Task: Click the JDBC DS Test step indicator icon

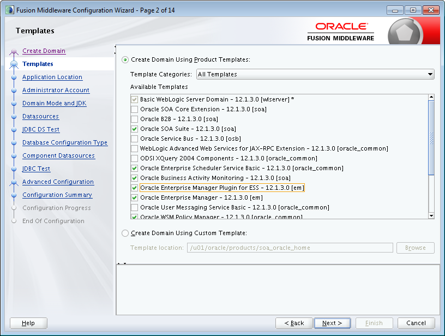Action: point(15,129)
